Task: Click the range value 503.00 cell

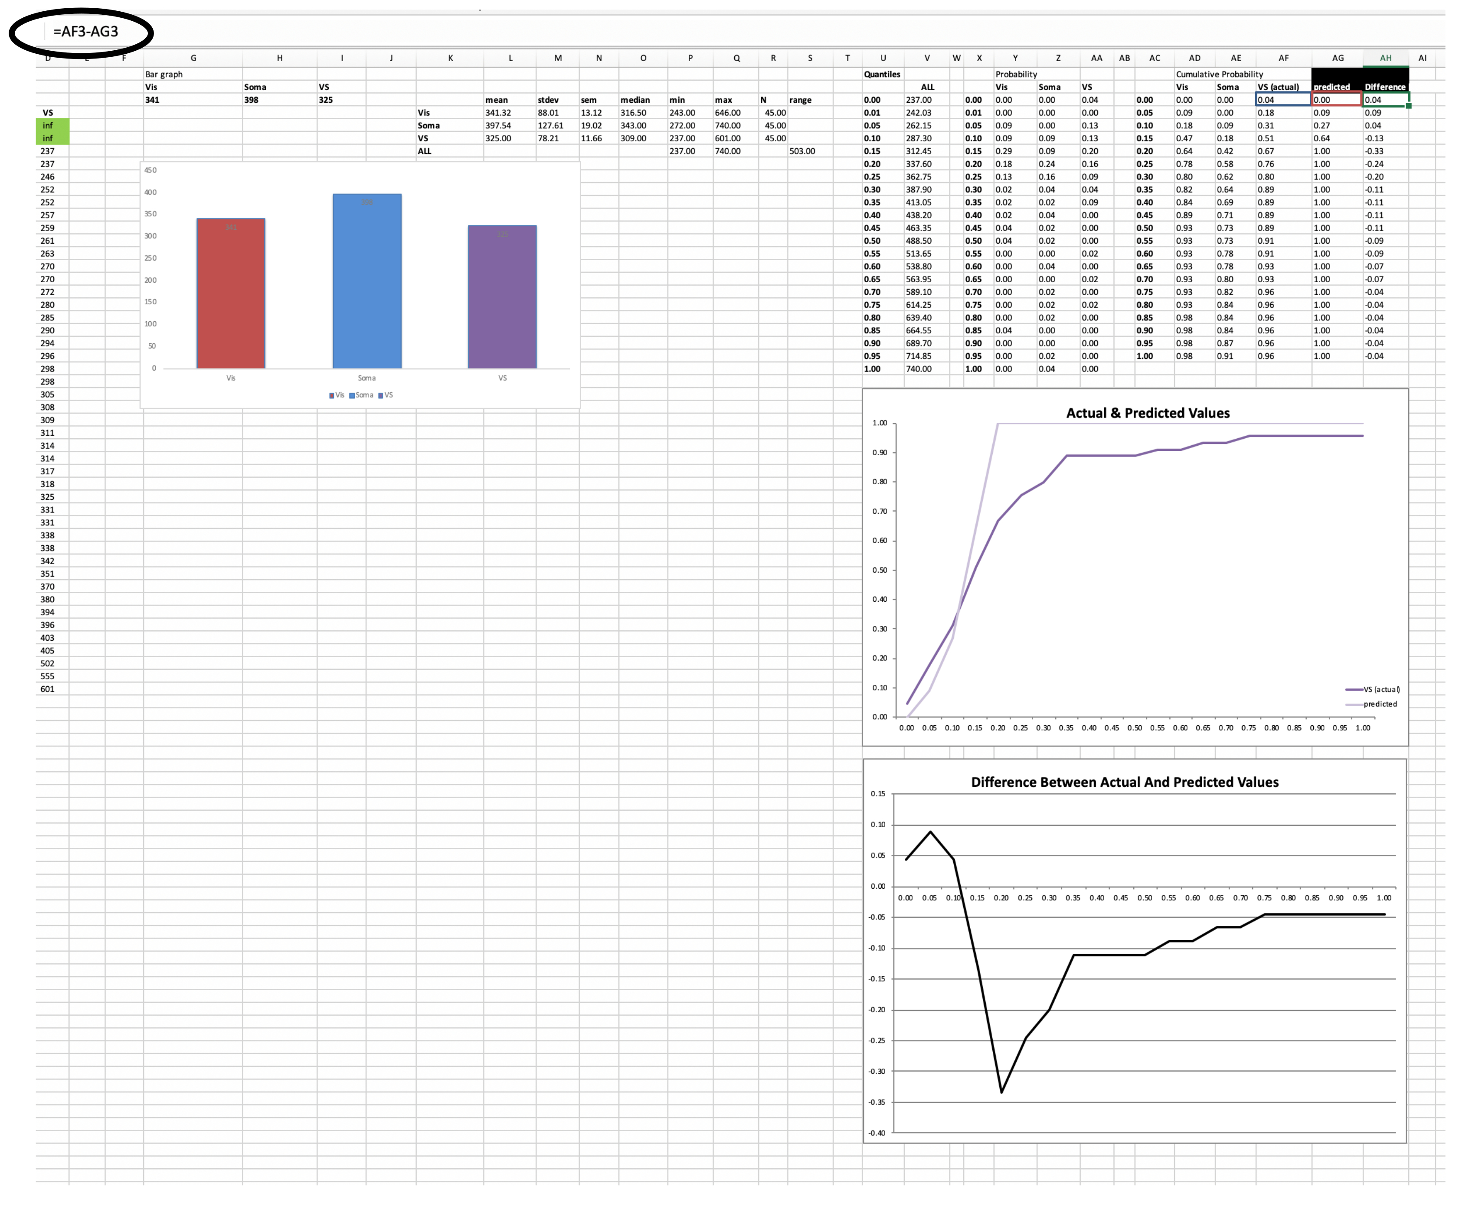Action: tap(802, 151)
